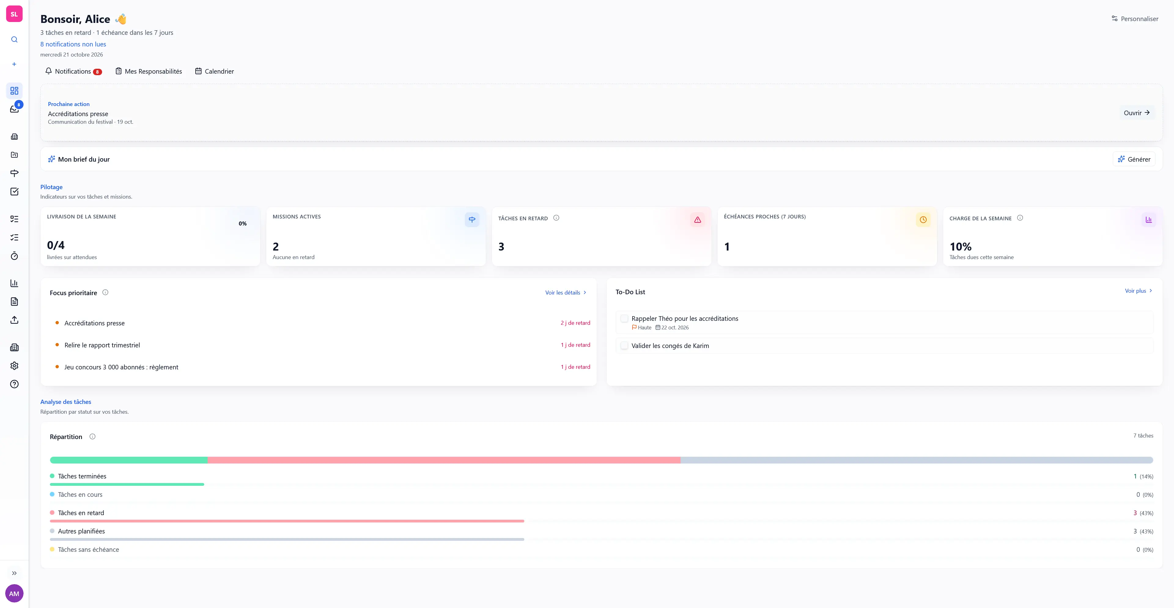Open the stopwatch timer icon in sidebar
This screenshot has height=608, width=1174.
[x=14, y=256]
